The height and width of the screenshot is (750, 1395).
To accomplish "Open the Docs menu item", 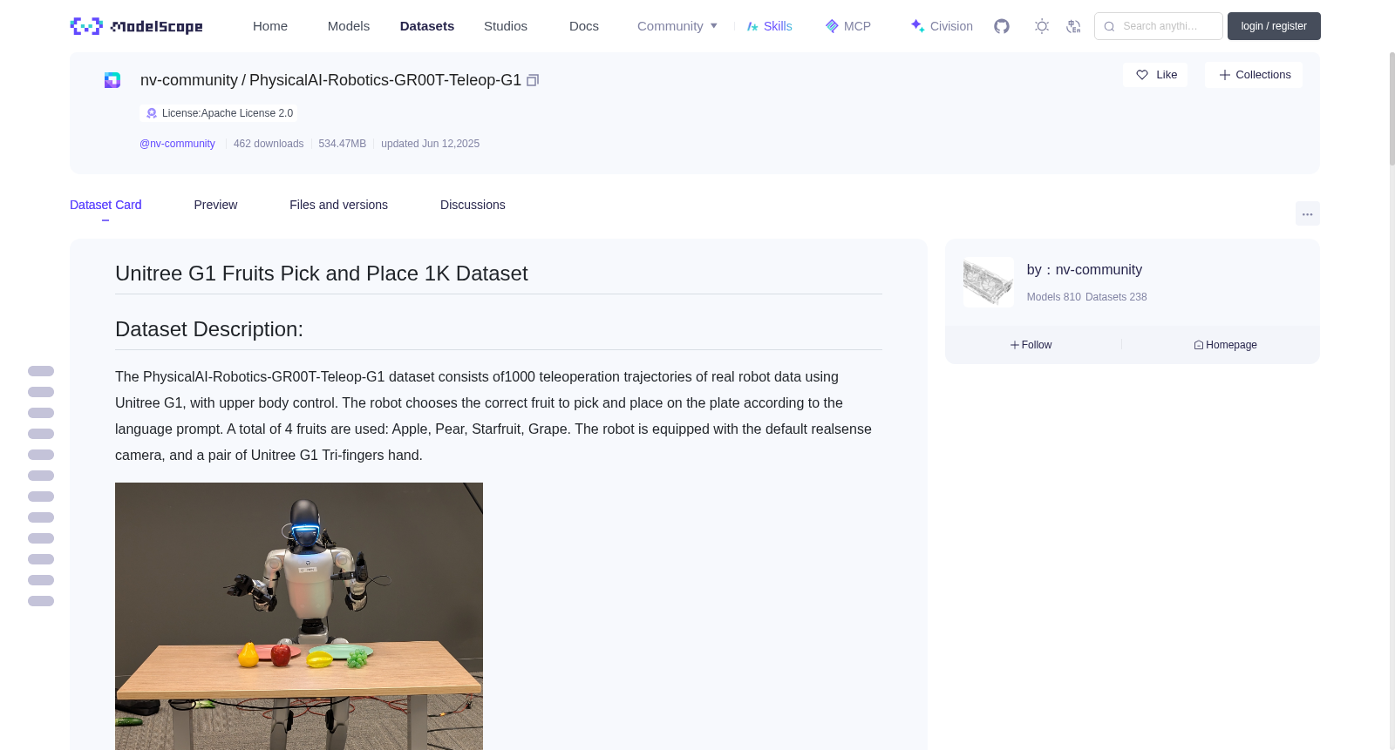I will pos(584,26).
